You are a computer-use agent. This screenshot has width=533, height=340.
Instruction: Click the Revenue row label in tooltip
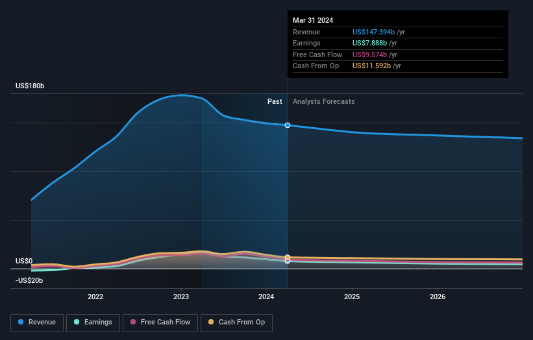click(x=306, y=32)
